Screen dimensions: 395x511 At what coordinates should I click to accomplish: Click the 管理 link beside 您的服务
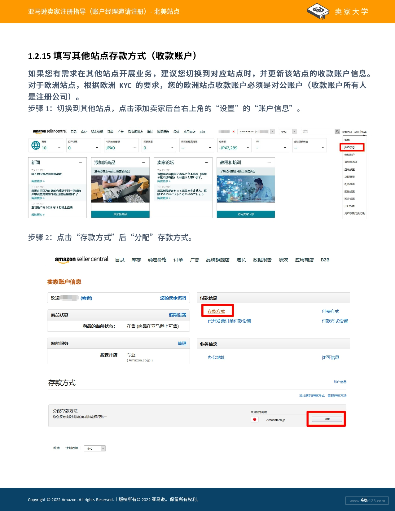click(182, 343)
